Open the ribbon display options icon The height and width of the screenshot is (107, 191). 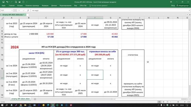(171, 2)
